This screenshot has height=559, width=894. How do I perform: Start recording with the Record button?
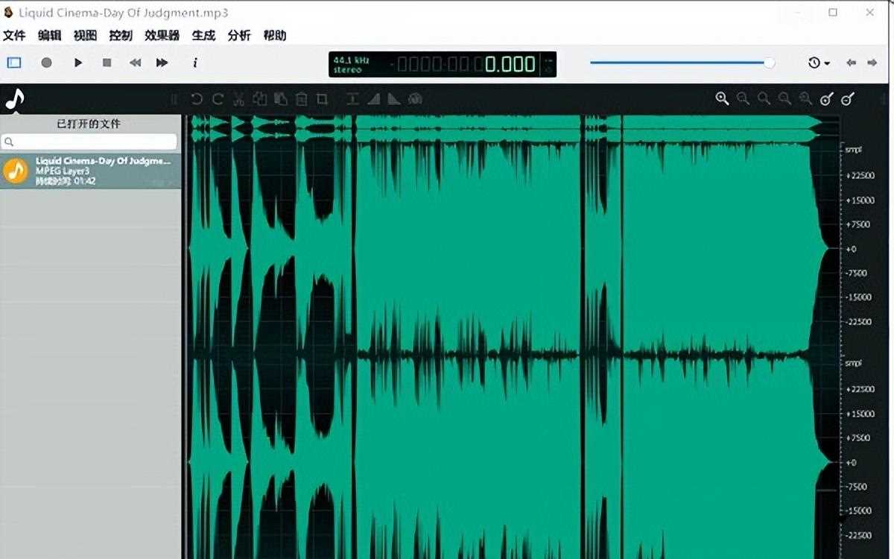click(46, 63)
